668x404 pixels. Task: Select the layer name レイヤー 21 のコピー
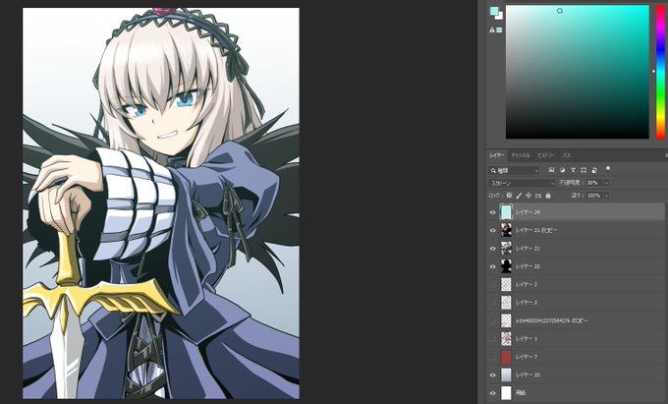point(536,230)
